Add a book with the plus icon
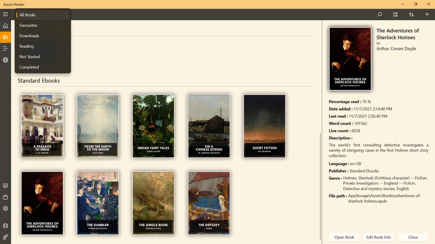The width and height of the screenshot is (435, 244). 427,14
